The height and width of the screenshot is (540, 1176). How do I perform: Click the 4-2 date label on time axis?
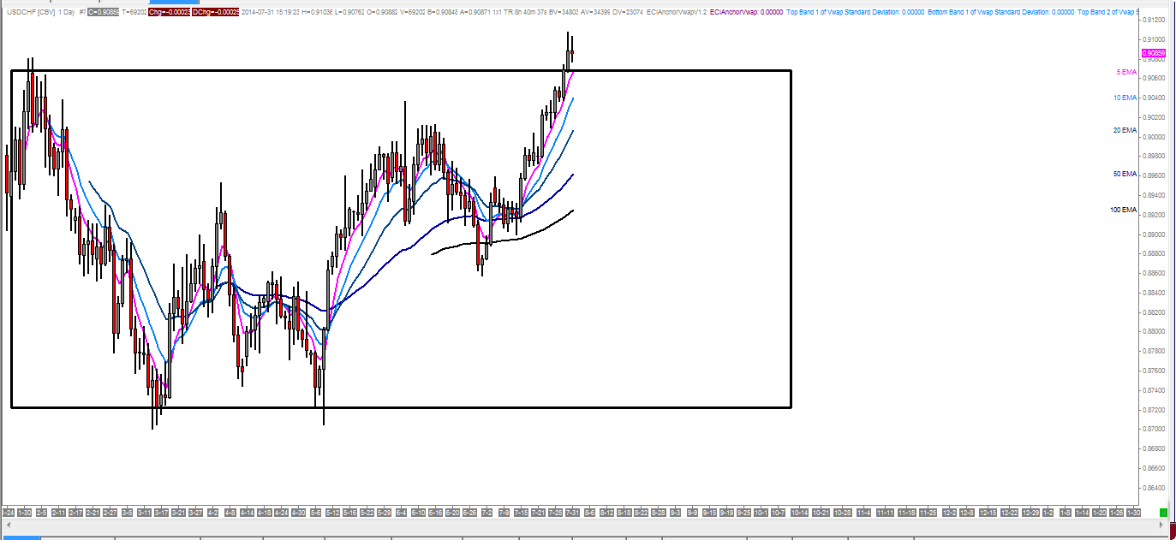click(212, 512)
